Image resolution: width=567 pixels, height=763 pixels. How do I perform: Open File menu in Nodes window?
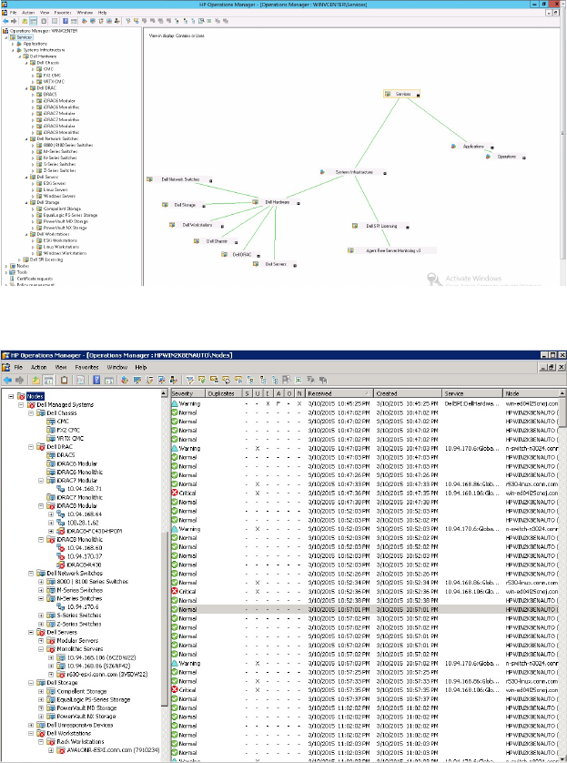[x=18, y=368]
